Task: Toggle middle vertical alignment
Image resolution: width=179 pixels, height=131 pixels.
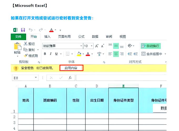Action: point(116,46)
